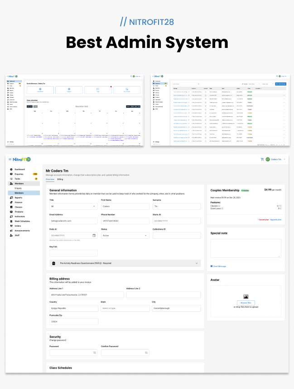Image resolution: width=294 pixels, height=389 pixels.
Task: Open Announcements via its megaphone icon
Action: pyautogui.click(x=11, y=231)
